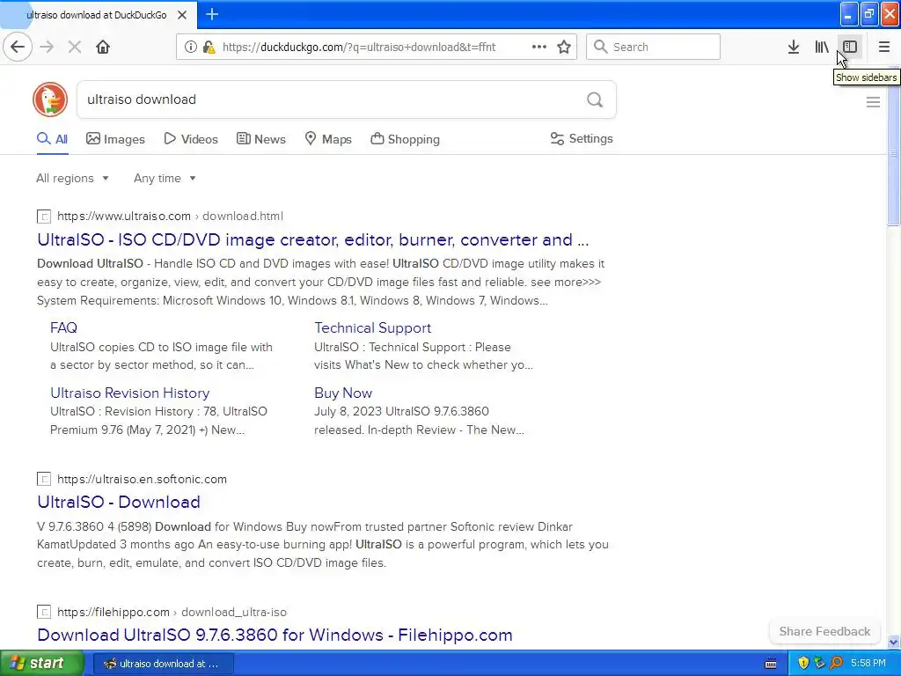Click the address bar URL

(x=359, y=48)
